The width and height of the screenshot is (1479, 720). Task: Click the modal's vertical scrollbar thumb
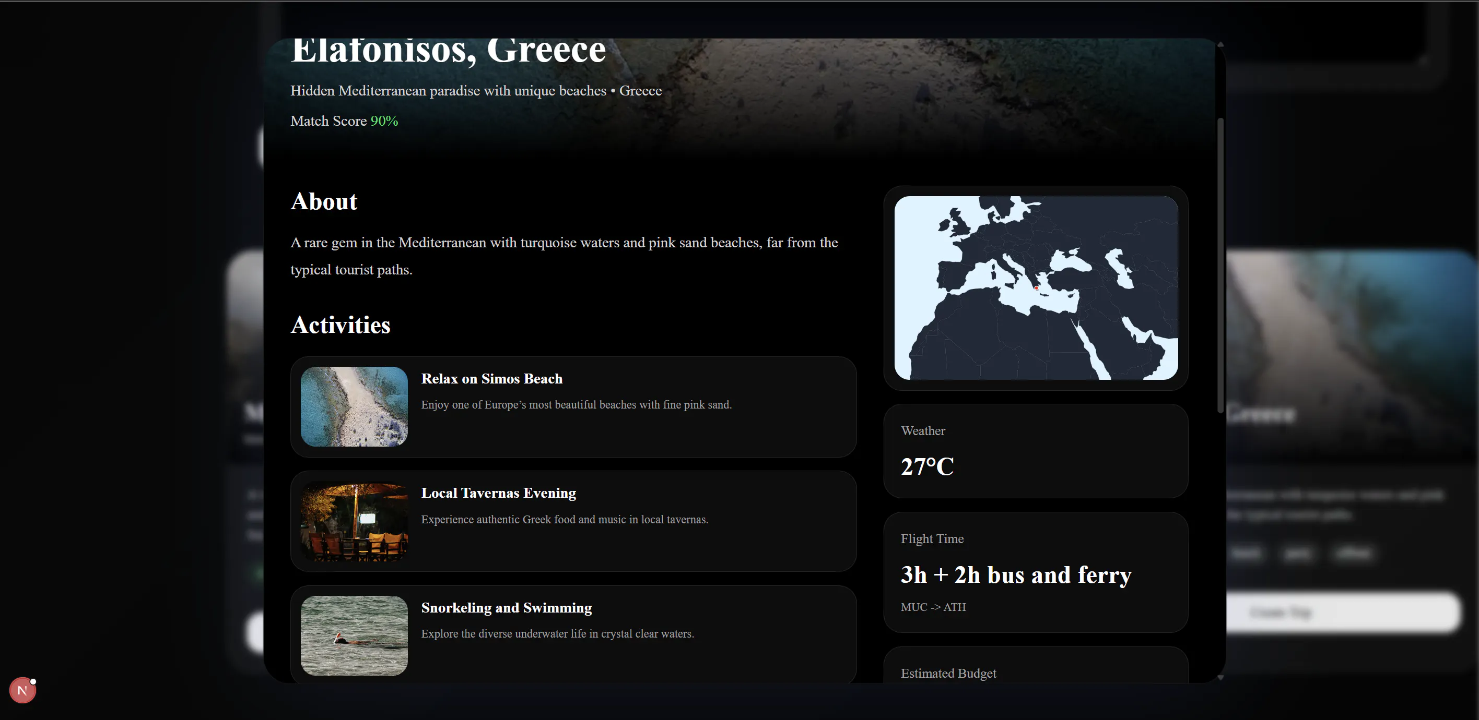(x=1220, y=265)
